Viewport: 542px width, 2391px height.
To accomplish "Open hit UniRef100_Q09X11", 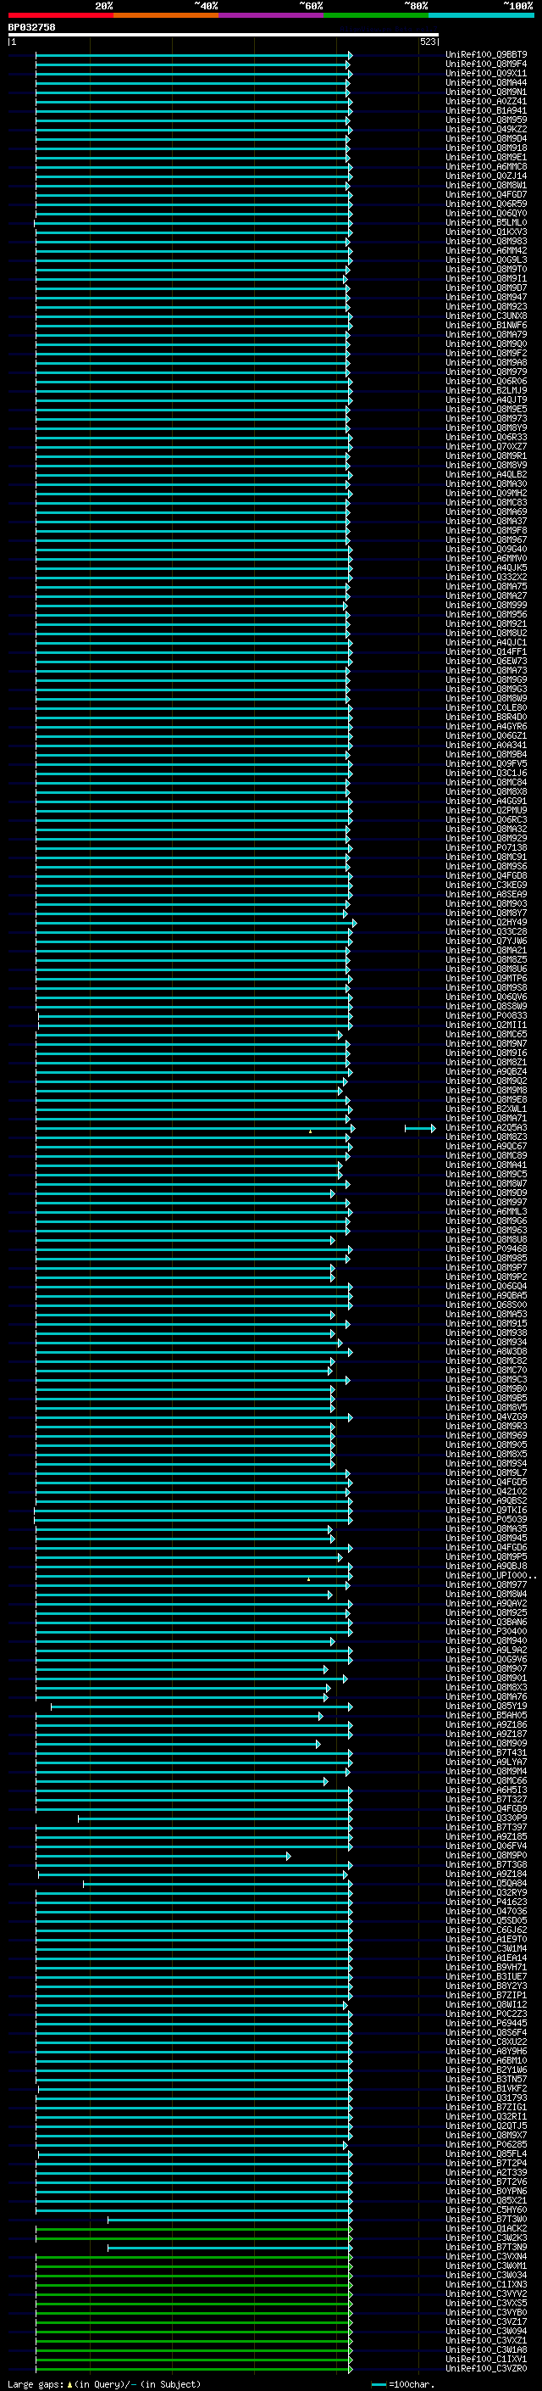I will coord(486,73).
